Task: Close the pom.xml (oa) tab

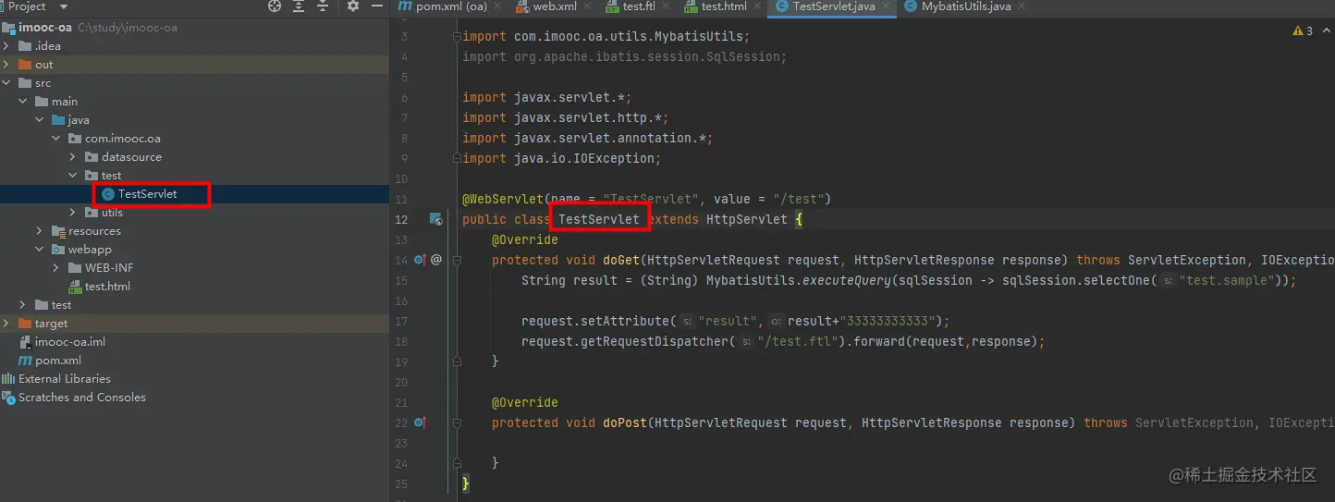Action: 497,6
